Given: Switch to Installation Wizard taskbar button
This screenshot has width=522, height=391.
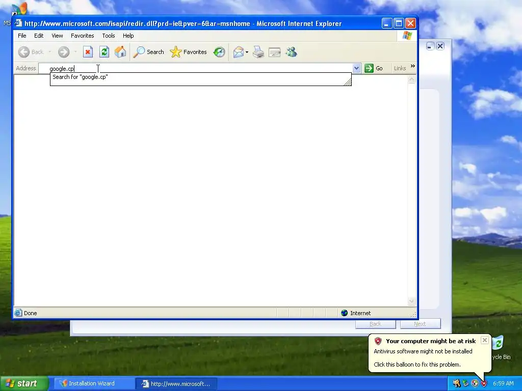Looking at the screenshot, I should pyautogui.click(x=94, y=383).
